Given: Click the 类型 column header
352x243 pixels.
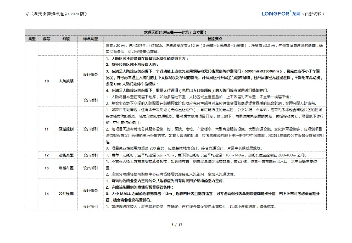Looking at the screenshot, I should pos(32,39).
